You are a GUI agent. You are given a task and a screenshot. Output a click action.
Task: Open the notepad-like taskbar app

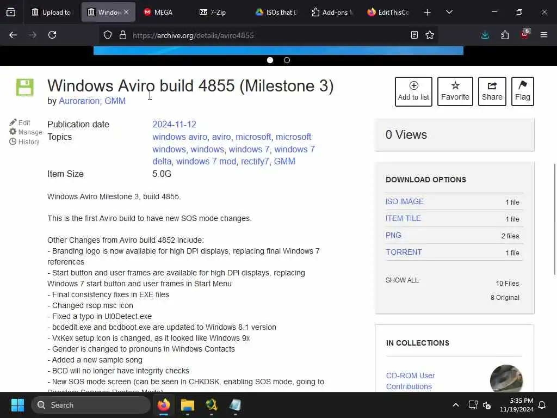coord(235,405)
